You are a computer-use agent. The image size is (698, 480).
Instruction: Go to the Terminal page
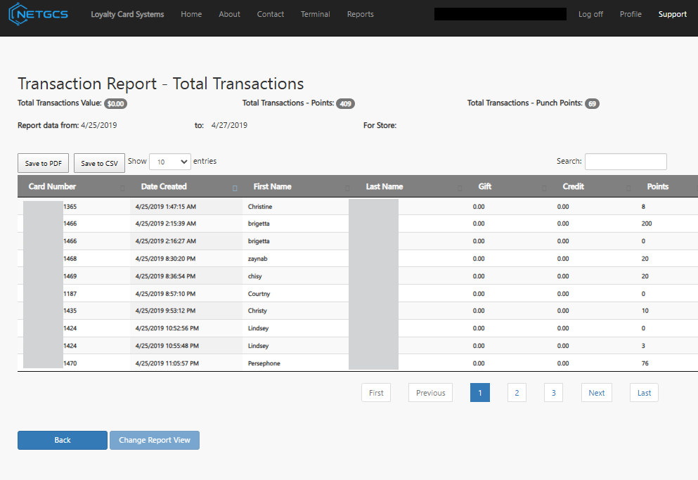pyautogui.click(x=315, y=14)
